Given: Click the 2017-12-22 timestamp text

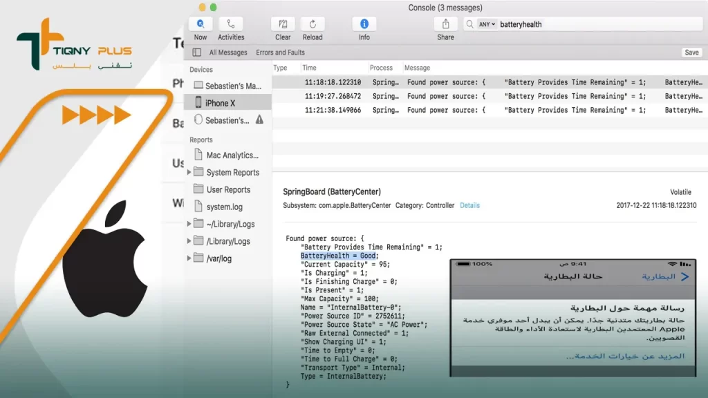Looking at the screenshot, I should (x=656, y=205).
